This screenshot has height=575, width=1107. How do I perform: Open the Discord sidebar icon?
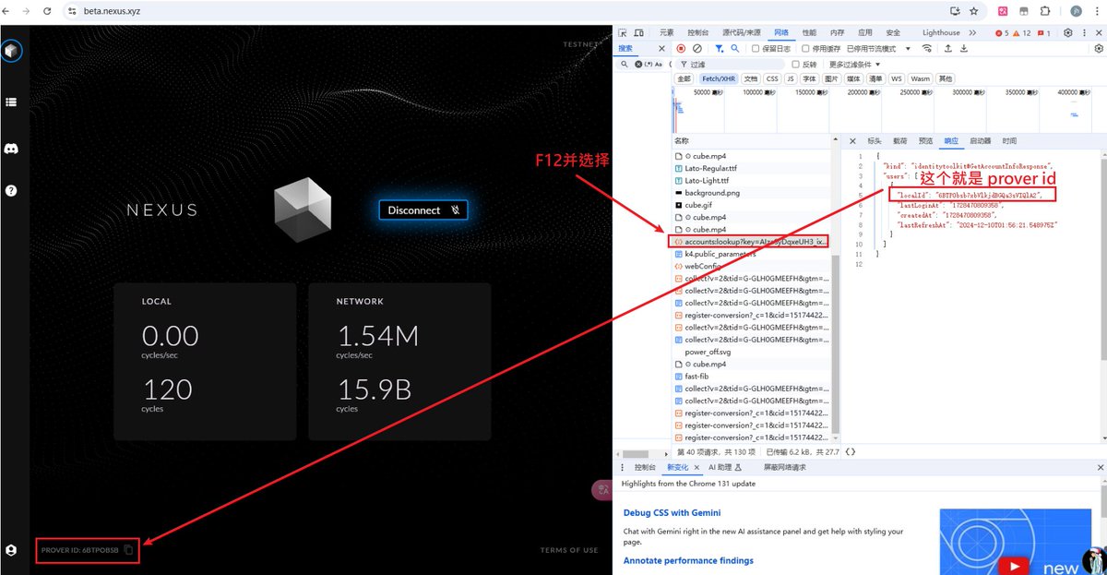tap(11, 148)
